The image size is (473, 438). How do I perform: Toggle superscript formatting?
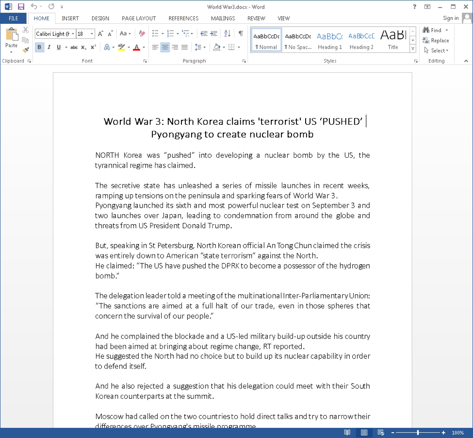94,48
